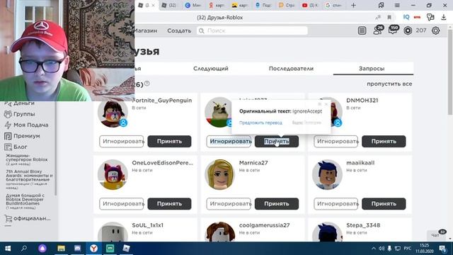Open the Roblox settings gear
The width and height of the screenshot is (453, 255).
pos(436,30)
